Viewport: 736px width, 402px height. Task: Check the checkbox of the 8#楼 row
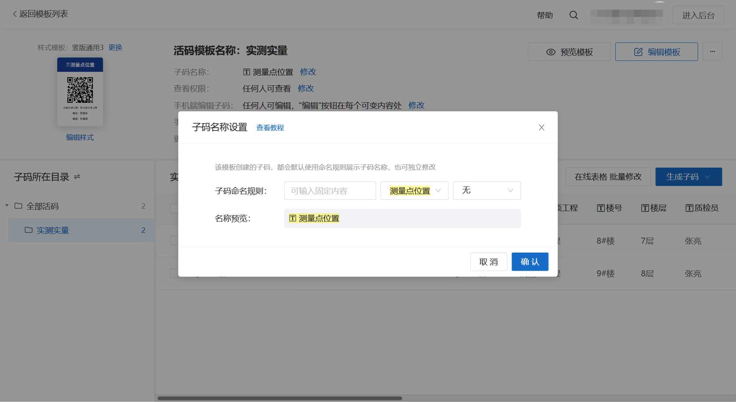click(174, 240)
